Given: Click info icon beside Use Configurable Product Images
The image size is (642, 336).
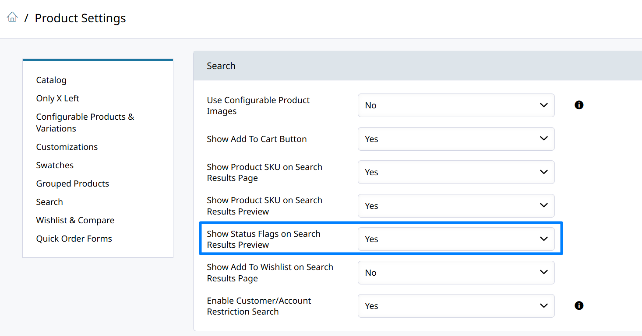Looking at the screenshot, I should coord(579,105).
